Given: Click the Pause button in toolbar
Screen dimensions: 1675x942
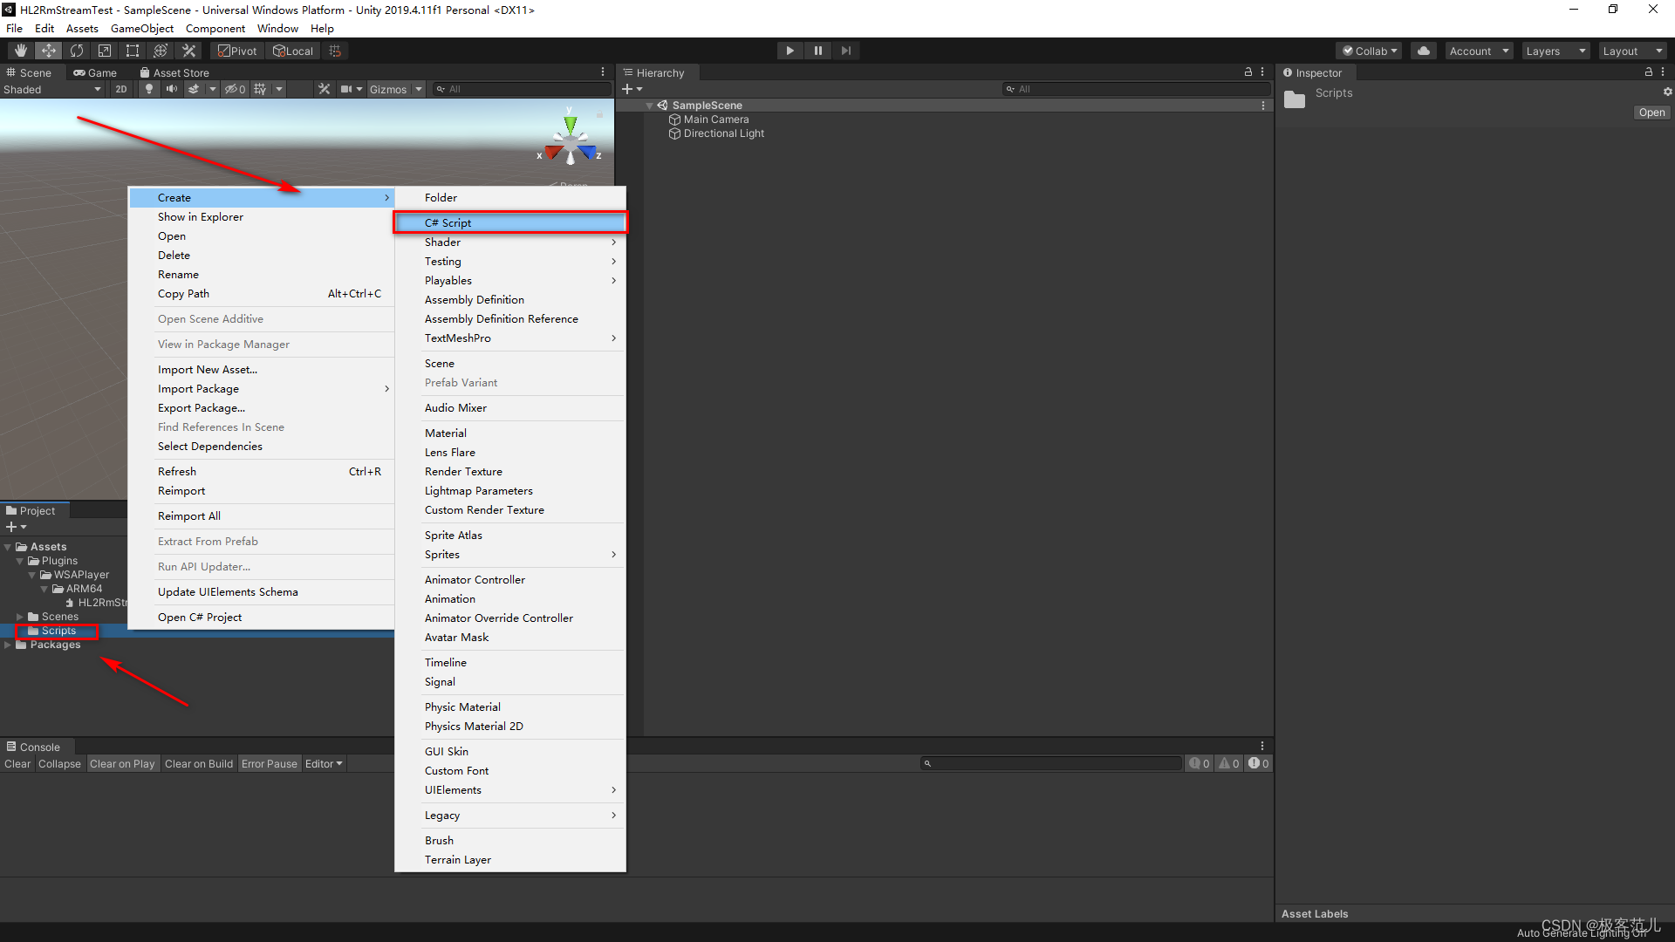Looking at the screenshot, I should tap(817, 51).
